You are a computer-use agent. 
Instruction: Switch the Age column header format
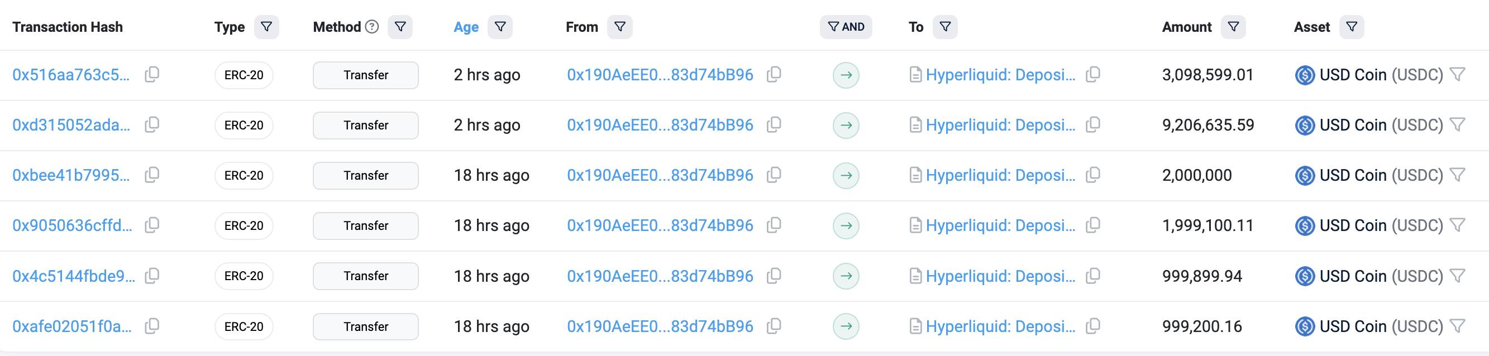(x=466, y=27)
